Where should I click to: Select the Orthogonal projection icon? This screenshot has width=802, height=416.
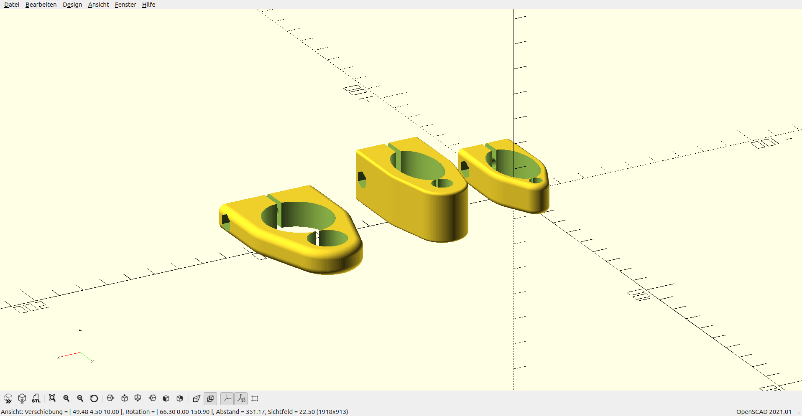point(210,398)
